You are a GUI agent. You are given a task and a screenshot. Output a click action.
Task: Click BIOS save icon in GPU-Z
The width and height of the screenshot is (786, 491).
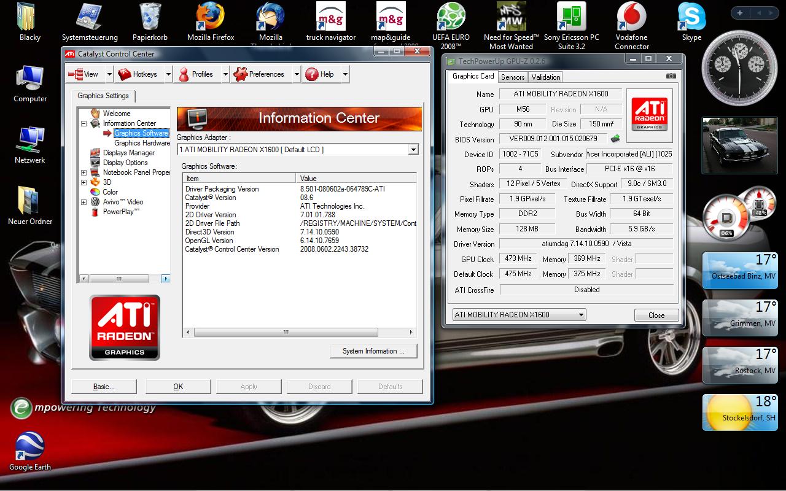pos(615,139)
